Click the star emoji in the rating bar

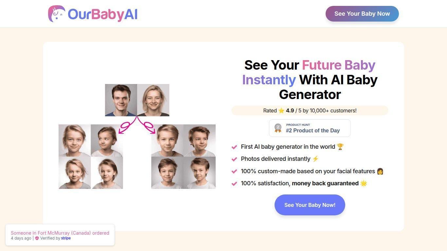(x=281, y=110)
